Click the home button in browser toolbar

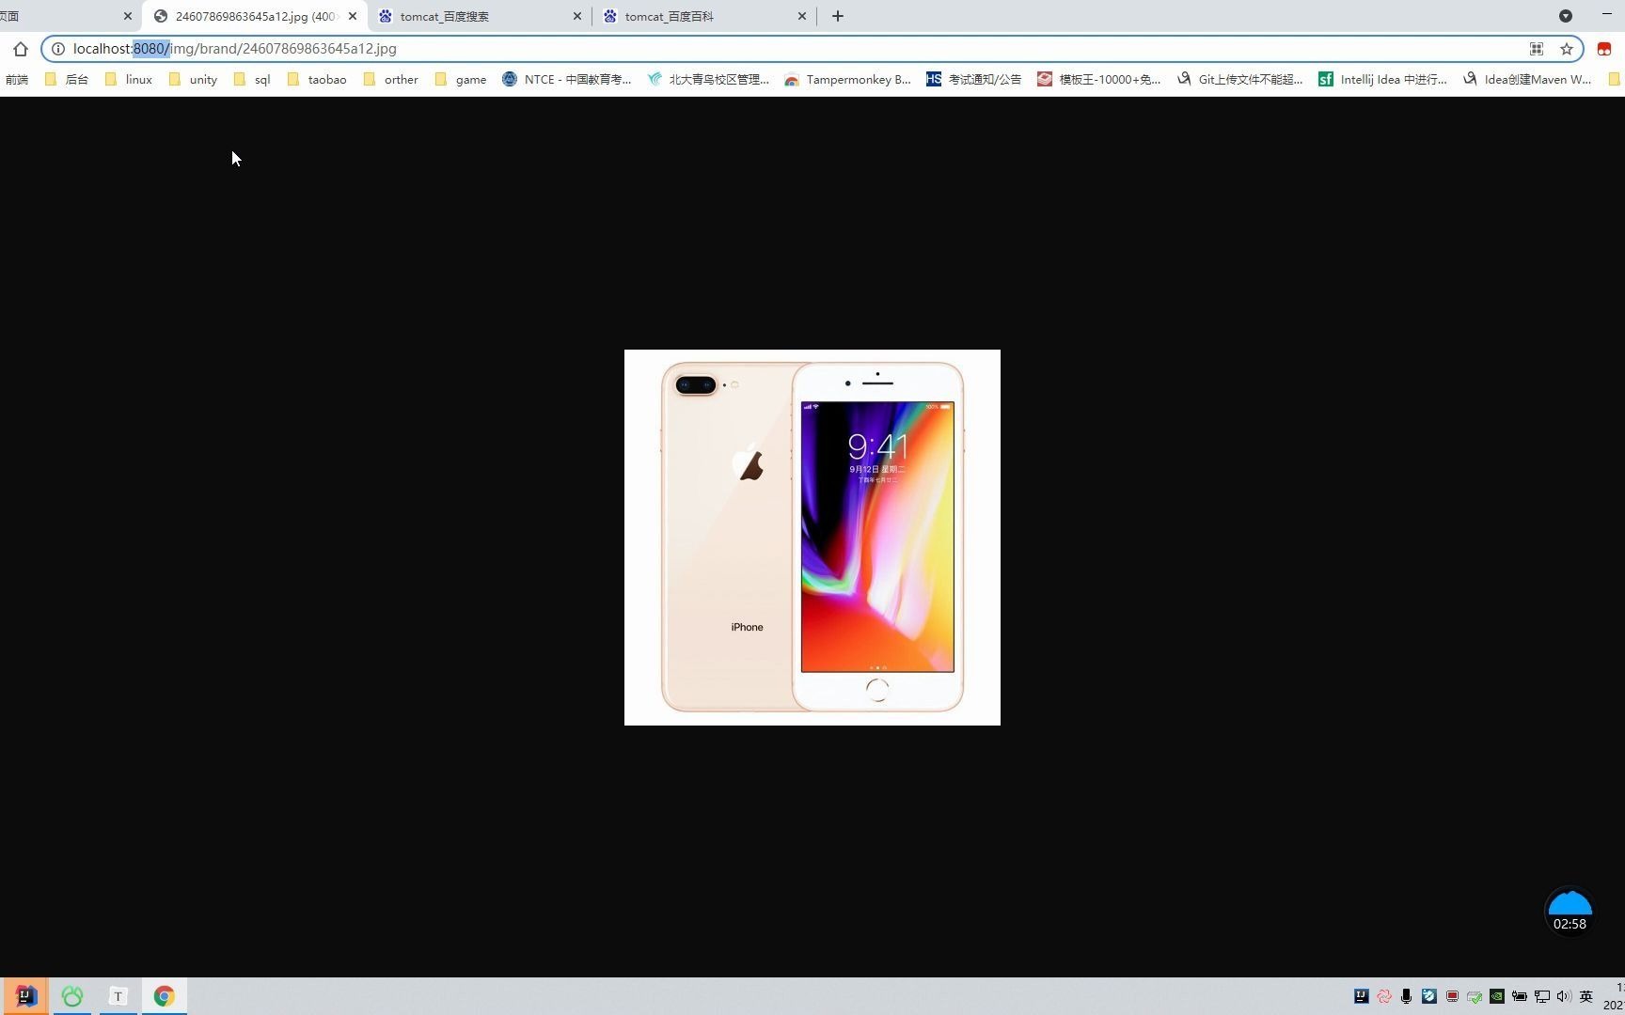coord(21,49)
